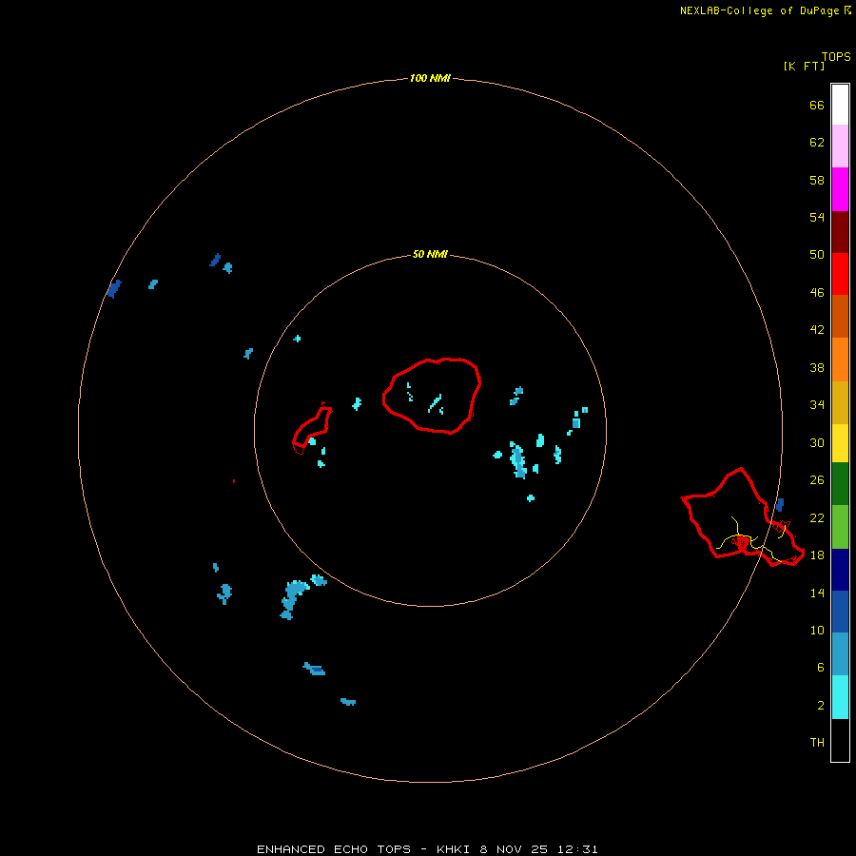The width and height of the screenshot is (856, 856).
Task: Click the 50 NMI range ring label
Action: click(430, 254)
